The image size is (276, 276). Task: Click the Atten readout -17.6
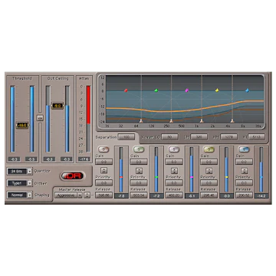click(x=84, y=159)
